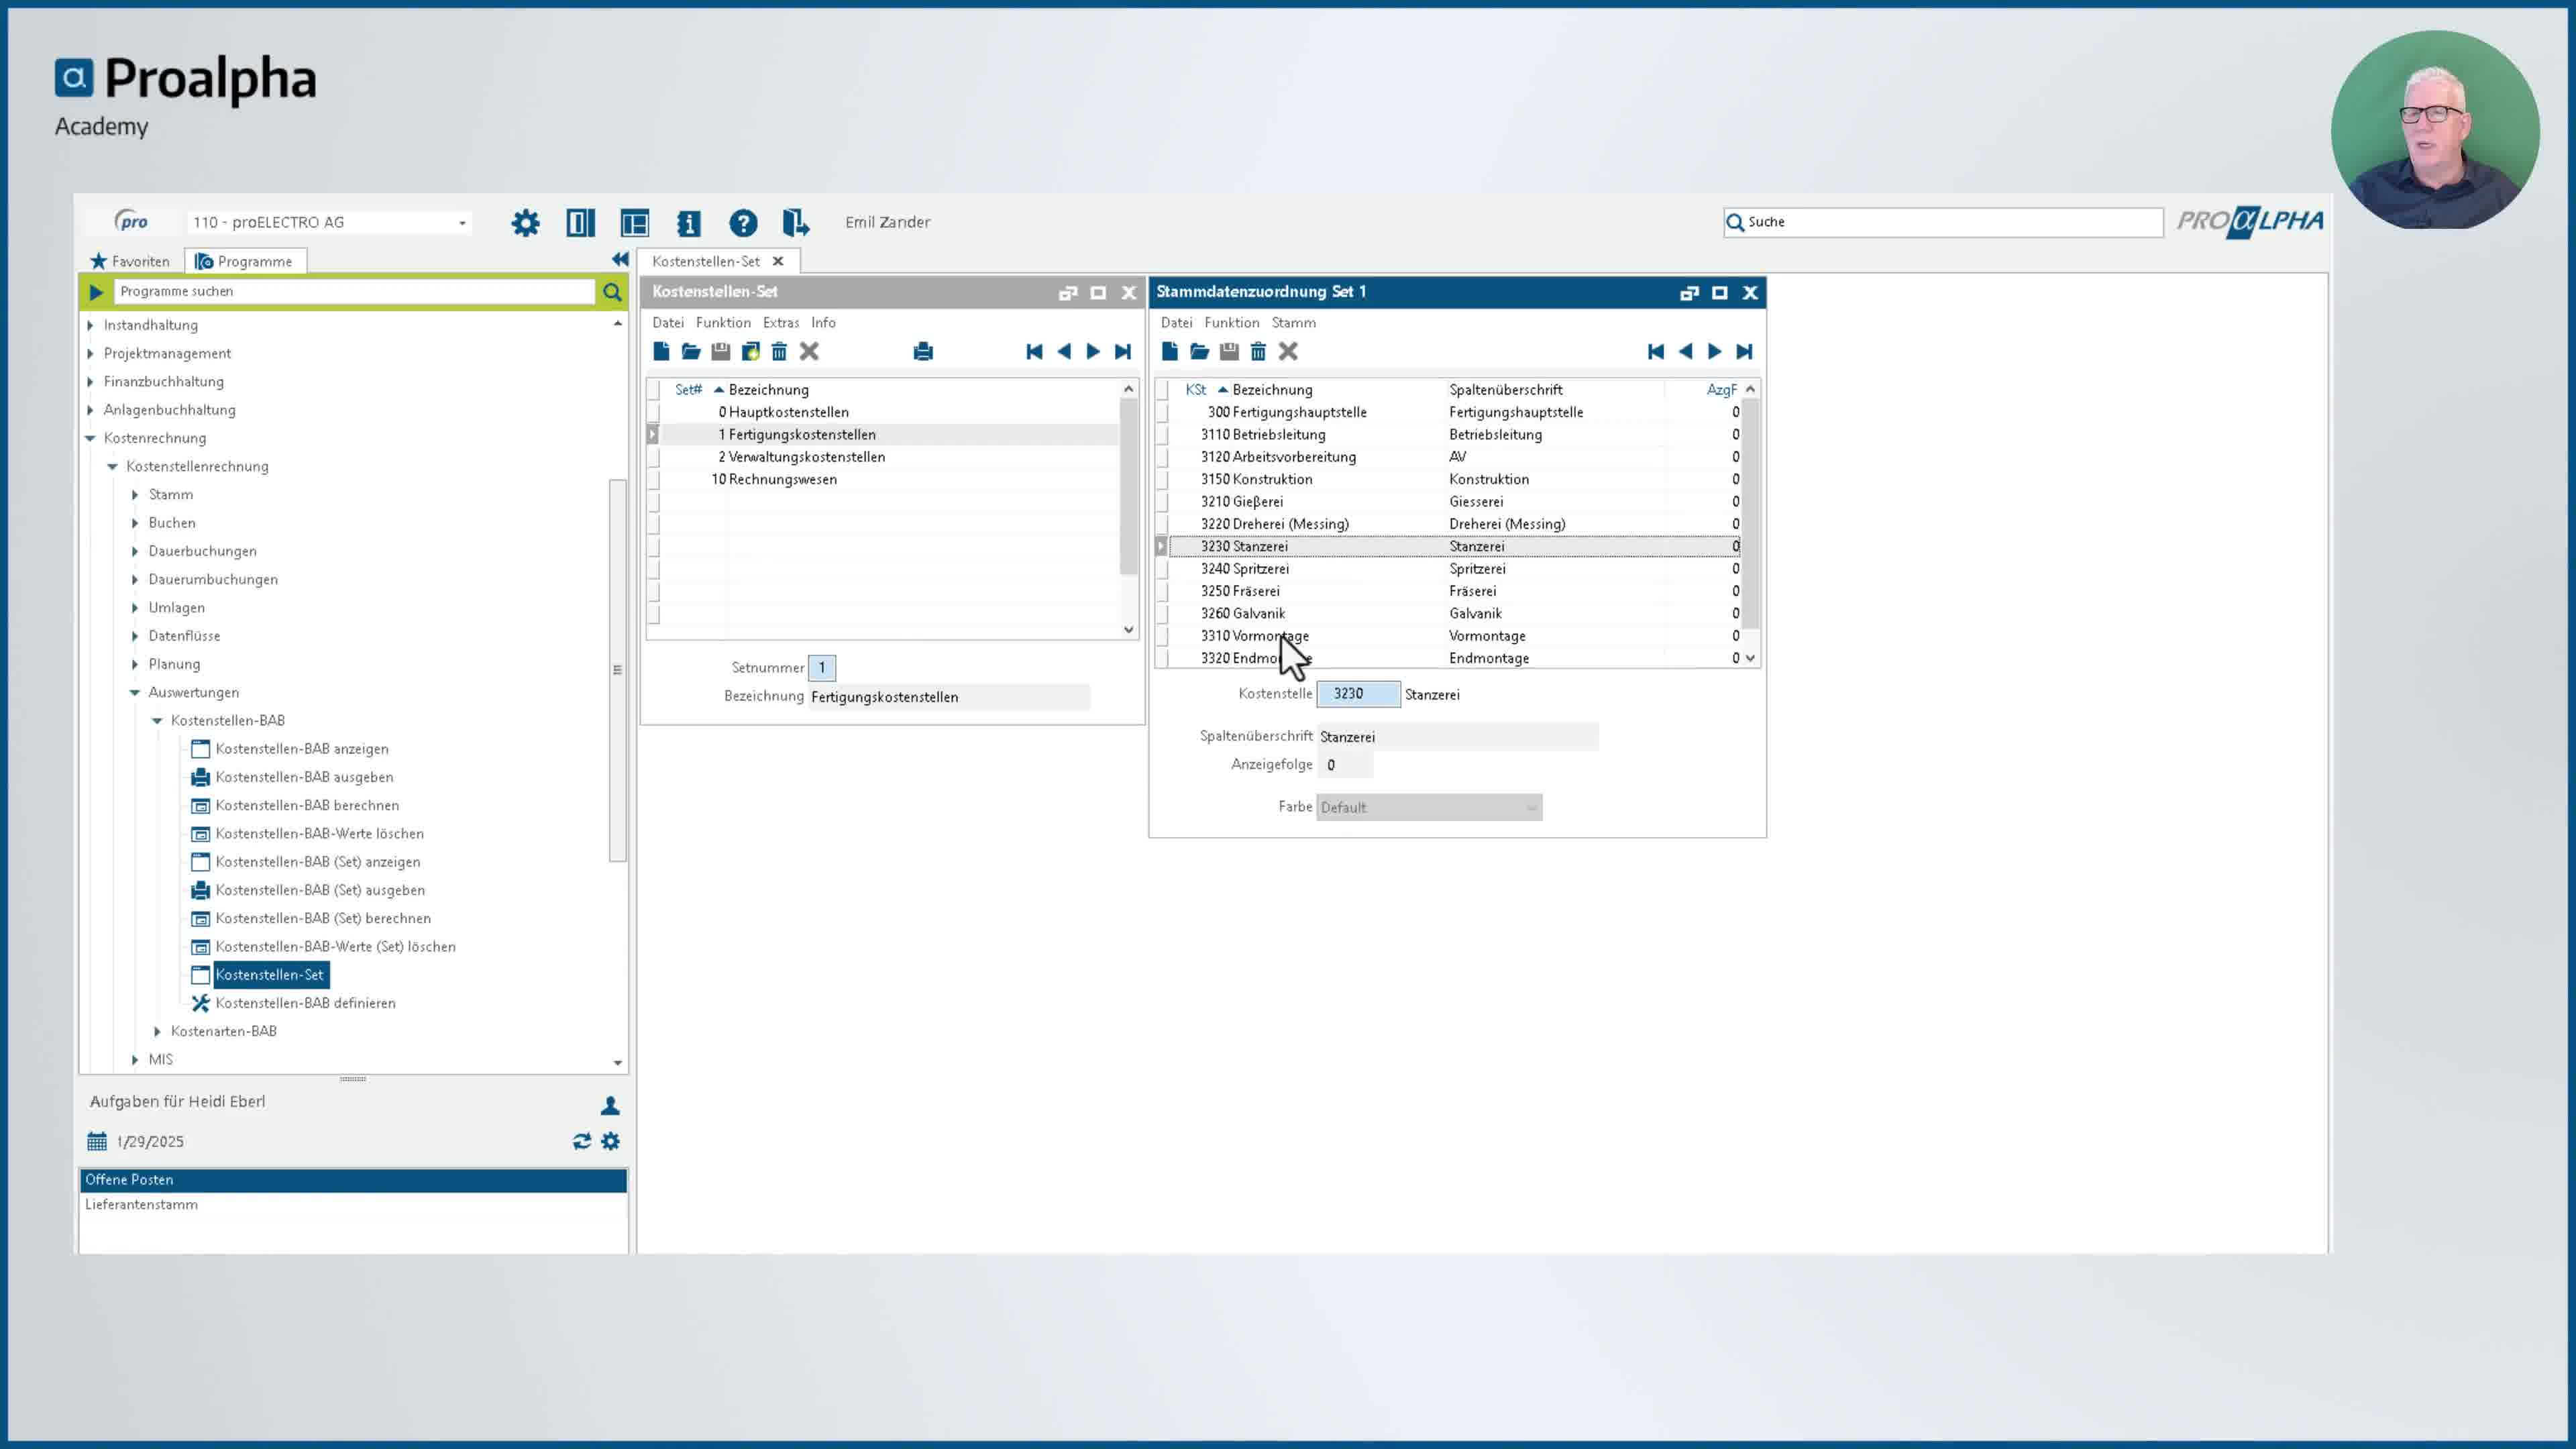This screenshot has height=1449, width=2576.
Task: Select the row marker for 0 Hauptkostenstellen
Action: click(x=653, y=412)
